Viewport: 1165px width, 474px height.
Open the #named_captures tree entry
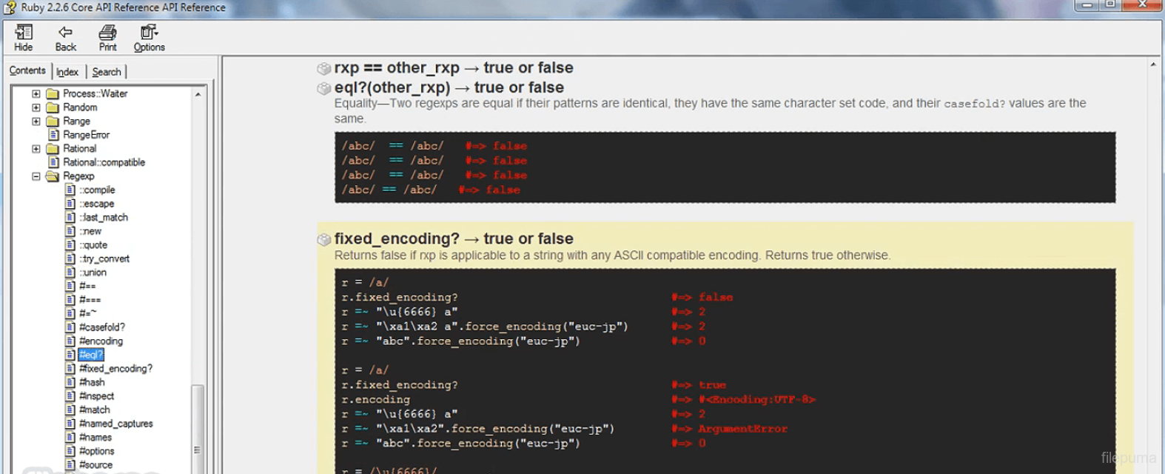click(116, 424)
